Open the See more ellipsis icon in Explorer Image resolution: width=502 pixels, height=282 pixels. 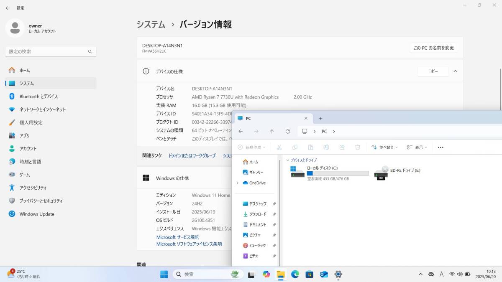coord(440,147)
